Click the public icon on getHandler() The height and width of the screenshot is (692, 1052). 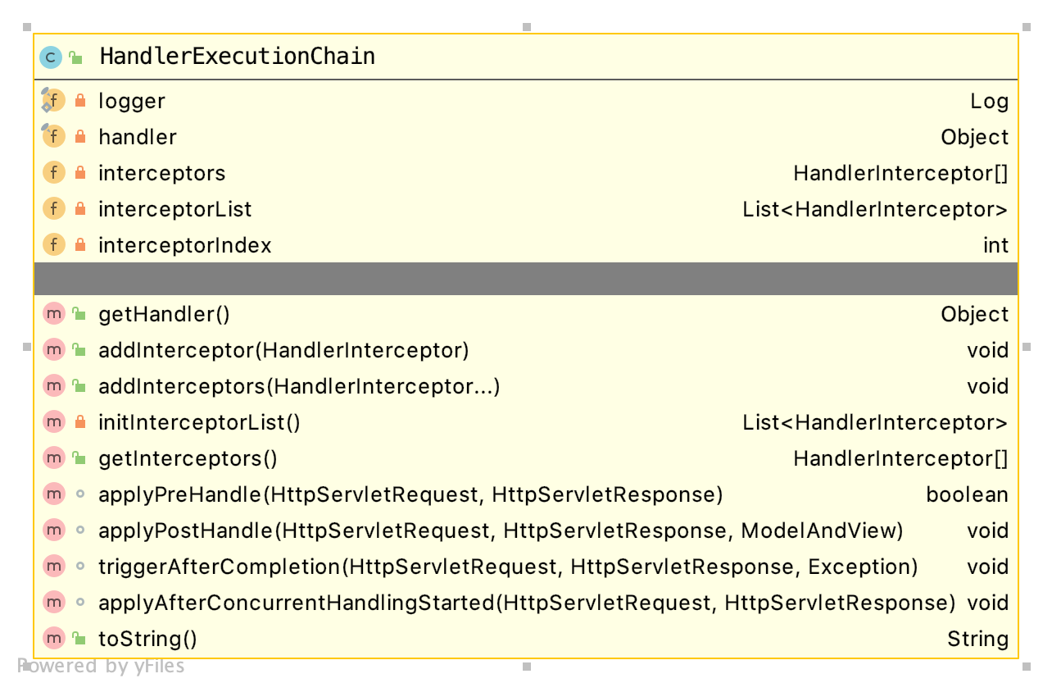click(x=79, y=314)
